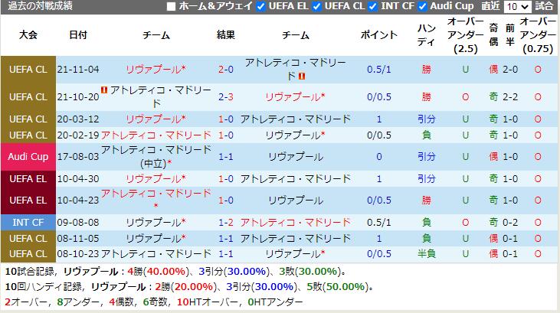Viewport: 560px width, 313px height.
Task: Select UEFA CL cell for 21-11-04
Action: 28,69
